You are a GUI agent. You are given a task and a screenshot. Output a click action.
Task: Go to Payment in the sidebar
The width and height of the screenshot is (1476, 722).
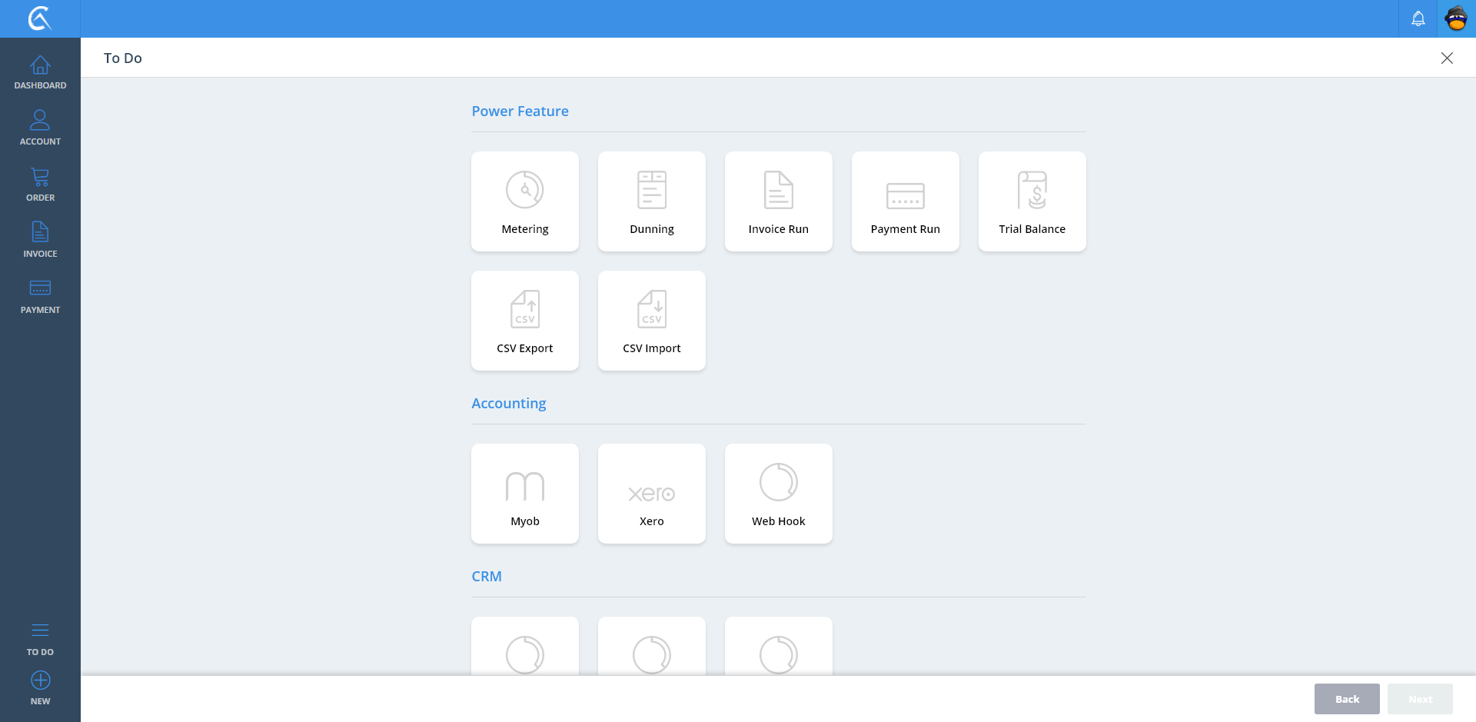pyautogui.click(x=40, y=297)
